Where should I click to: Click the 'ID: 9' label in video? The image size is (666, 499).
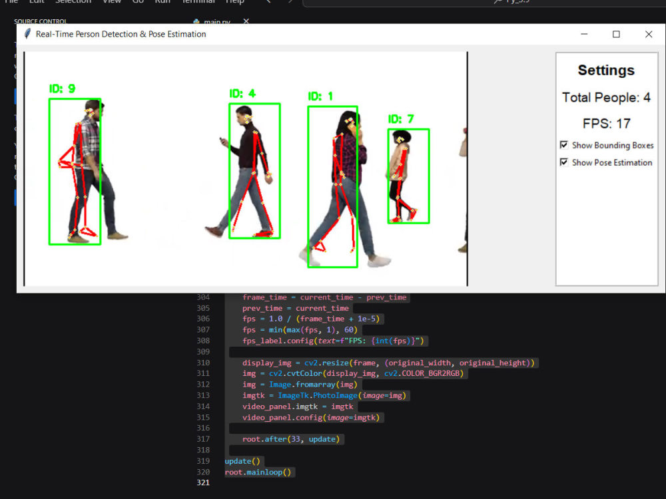pyautogui.click(x=62, y=88)
